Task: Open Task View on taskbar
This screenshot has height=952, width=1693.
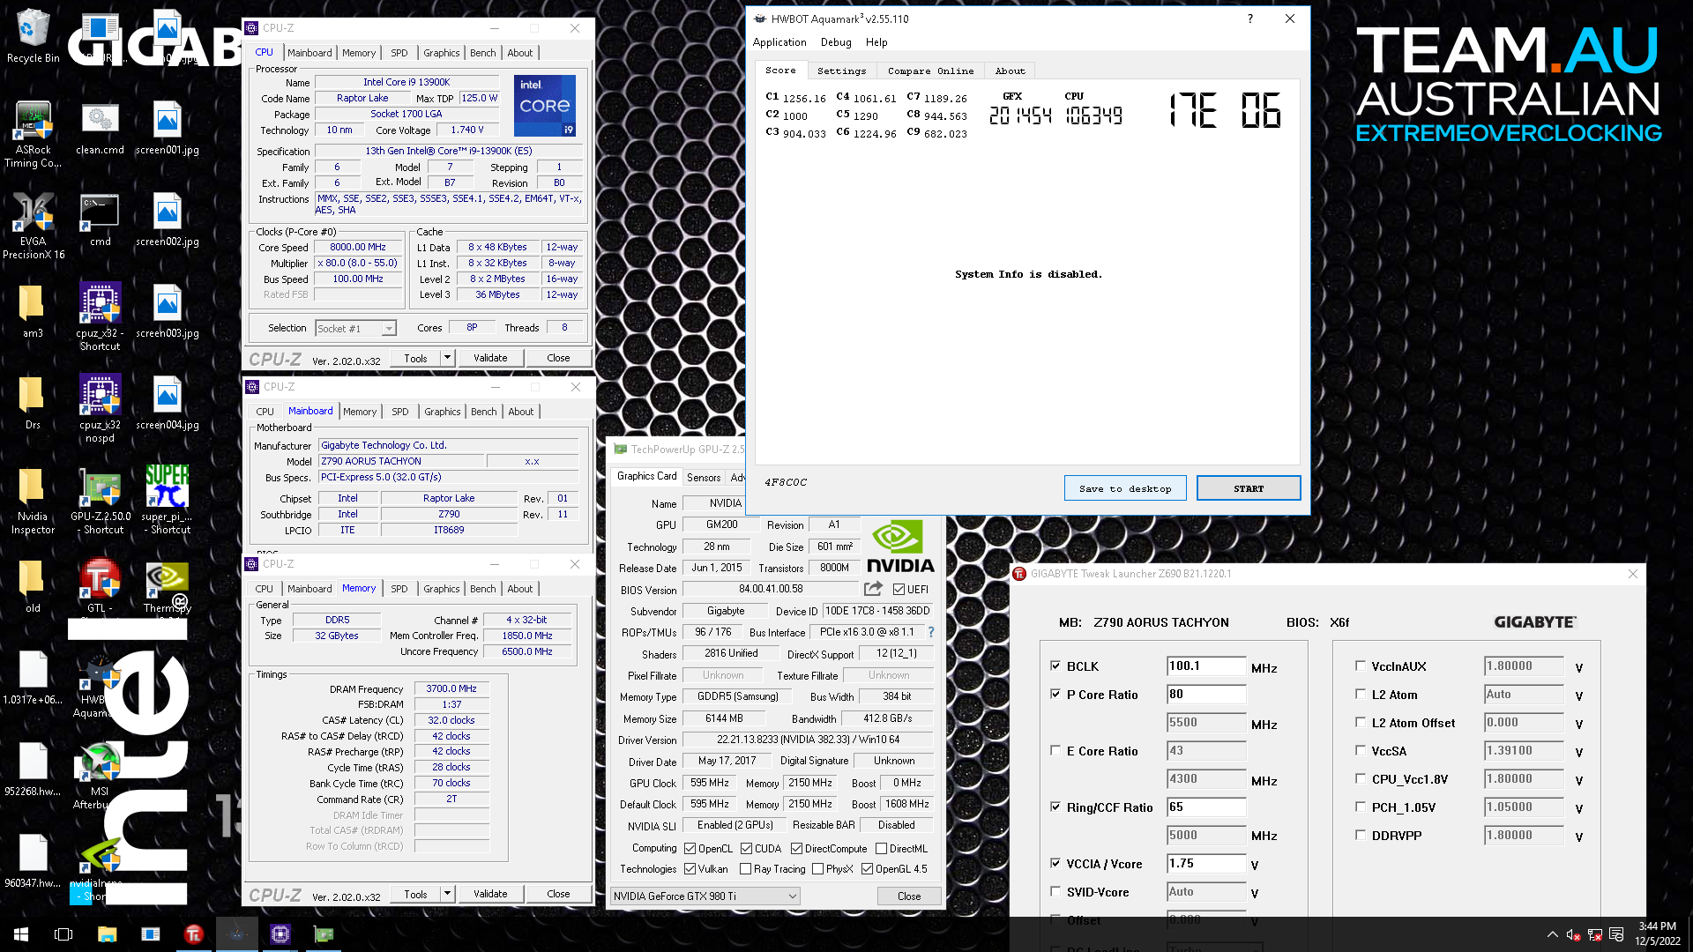Action: click(63, 934)
